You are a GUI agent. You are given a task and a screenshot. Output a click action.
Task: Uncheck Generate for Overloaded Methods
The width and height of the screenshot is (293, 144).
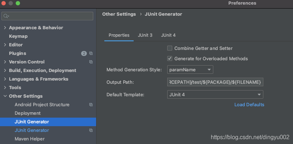tap(170, 59)
